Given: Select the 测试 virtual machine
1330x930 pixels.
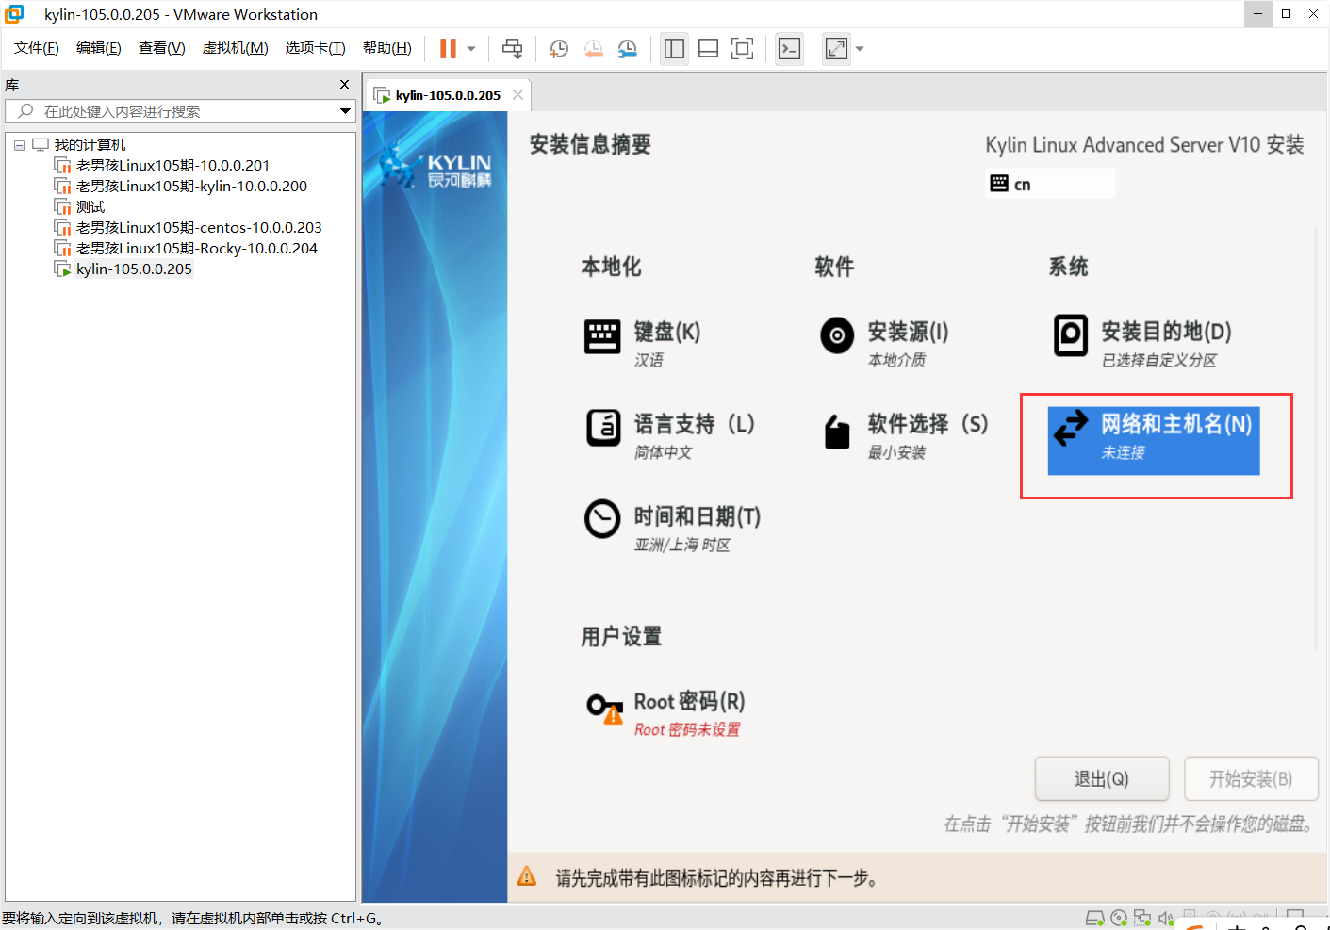Looking at the screenshot, I should coord(90,207).
